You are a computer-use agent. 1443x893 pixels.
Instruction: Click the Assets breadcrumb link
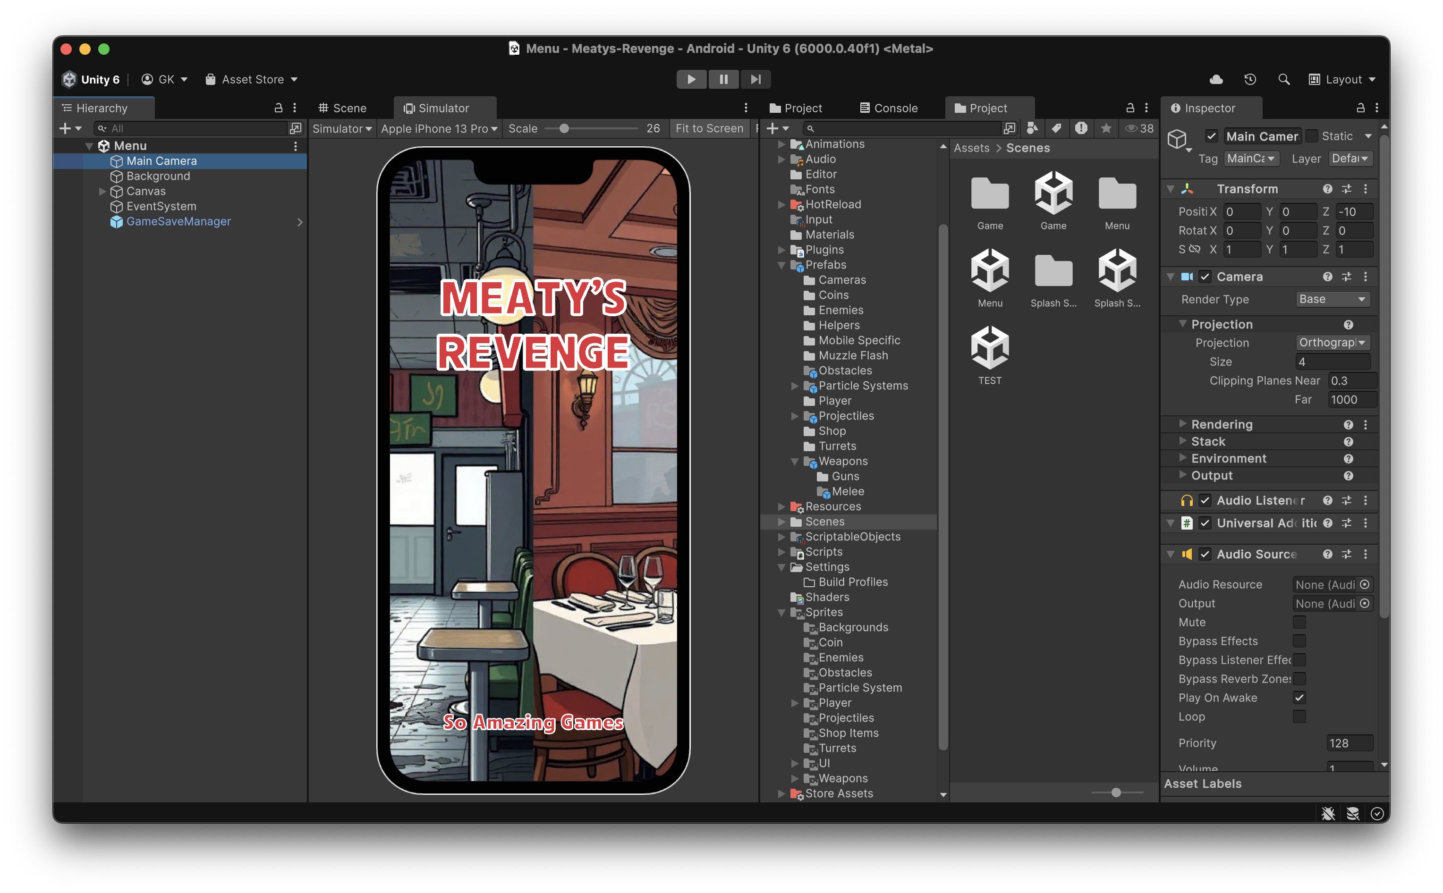(x=971, y=148)
